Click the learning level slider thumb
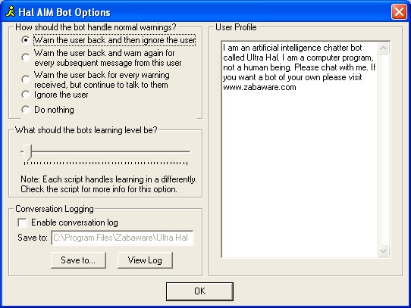 27,152
